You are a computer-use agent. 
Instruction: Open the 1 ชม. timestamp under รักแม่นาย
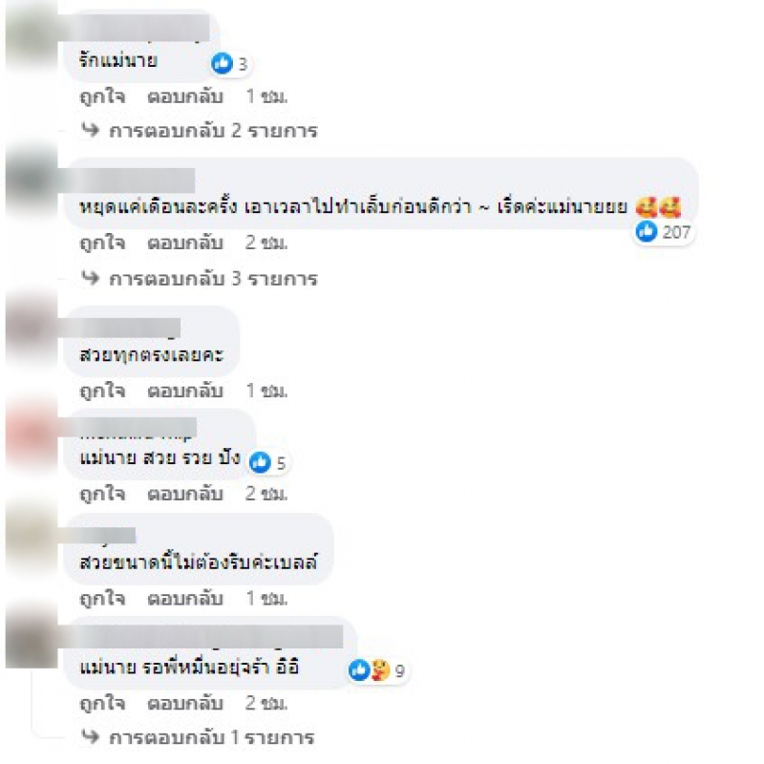pos(266,96)
